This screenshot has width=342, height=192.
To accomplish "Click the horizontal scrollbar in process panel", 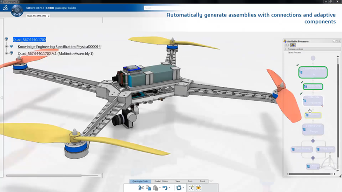I will tap(310, 174).
